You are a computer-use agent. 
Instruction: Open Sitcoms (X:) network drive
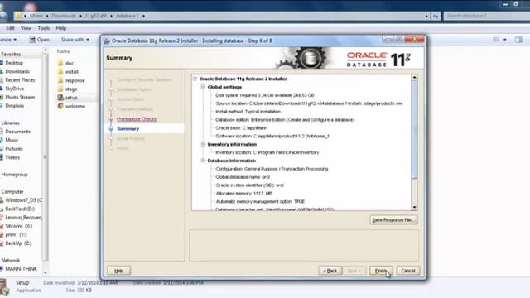pos(18,226)
